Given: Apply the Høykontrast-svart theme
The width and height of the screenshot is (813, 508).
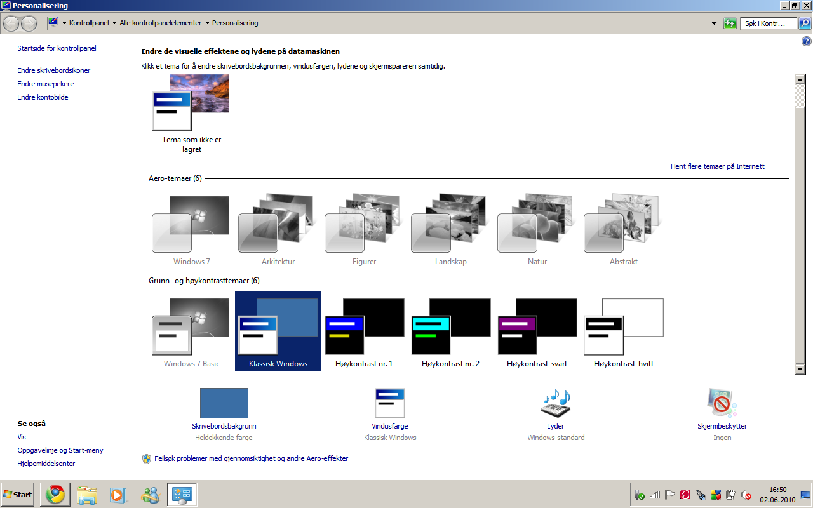Looking at the screenshot, I should click(537, 332).
